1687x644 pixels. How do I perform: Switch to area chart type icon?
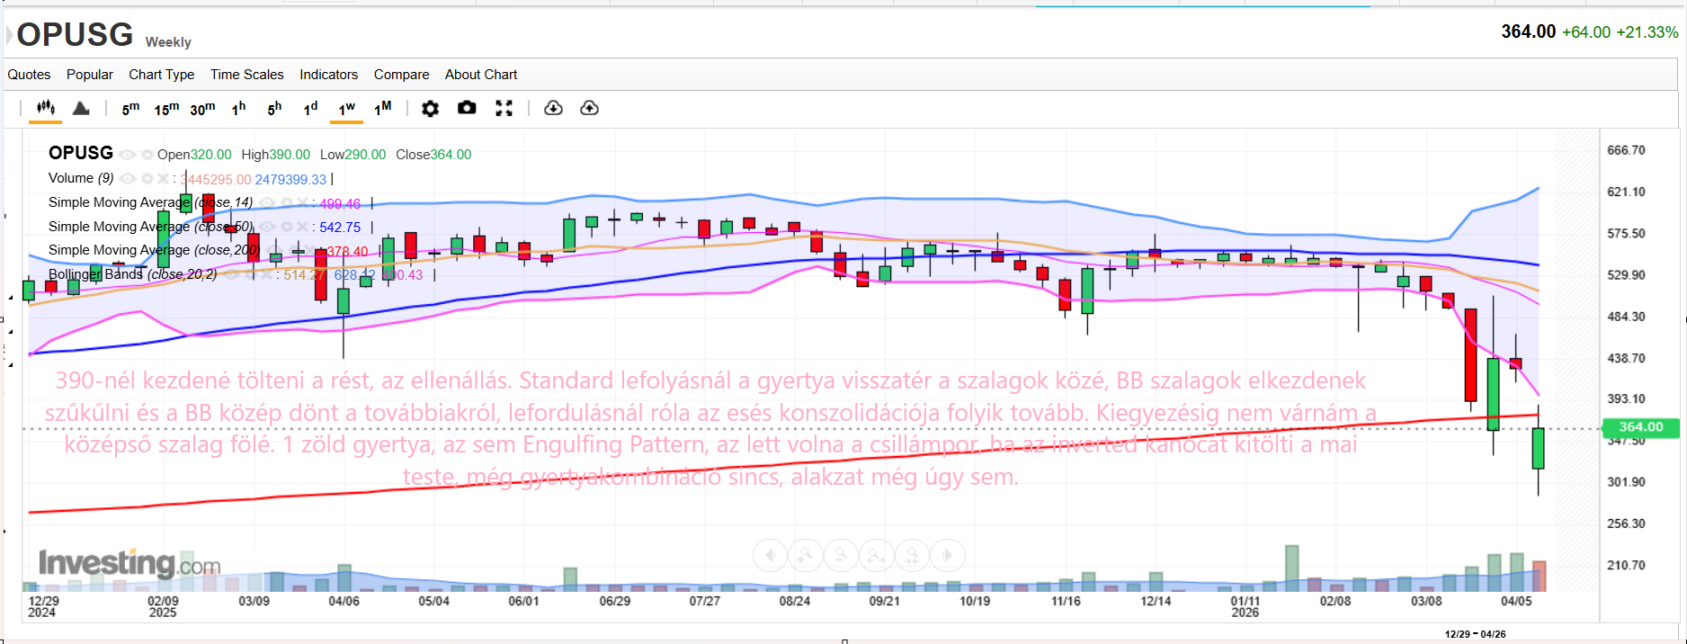(x=81, y=108)
